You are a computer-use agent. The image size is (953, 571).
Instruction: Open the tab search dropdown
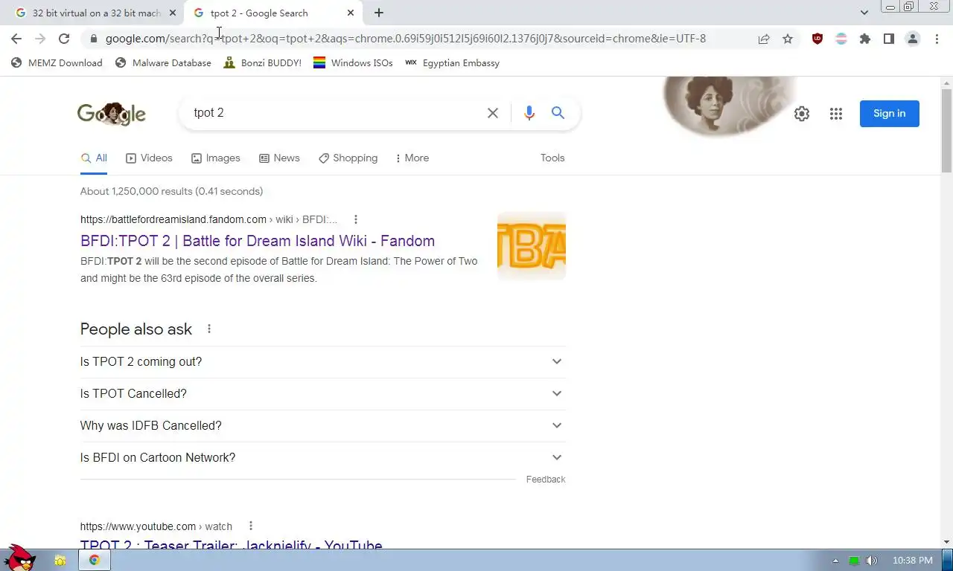[864, 13]
